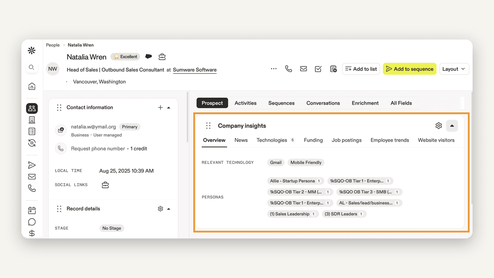
Task: Open Emails envelope icon in sidebar
Action: [x=32, y=177]
